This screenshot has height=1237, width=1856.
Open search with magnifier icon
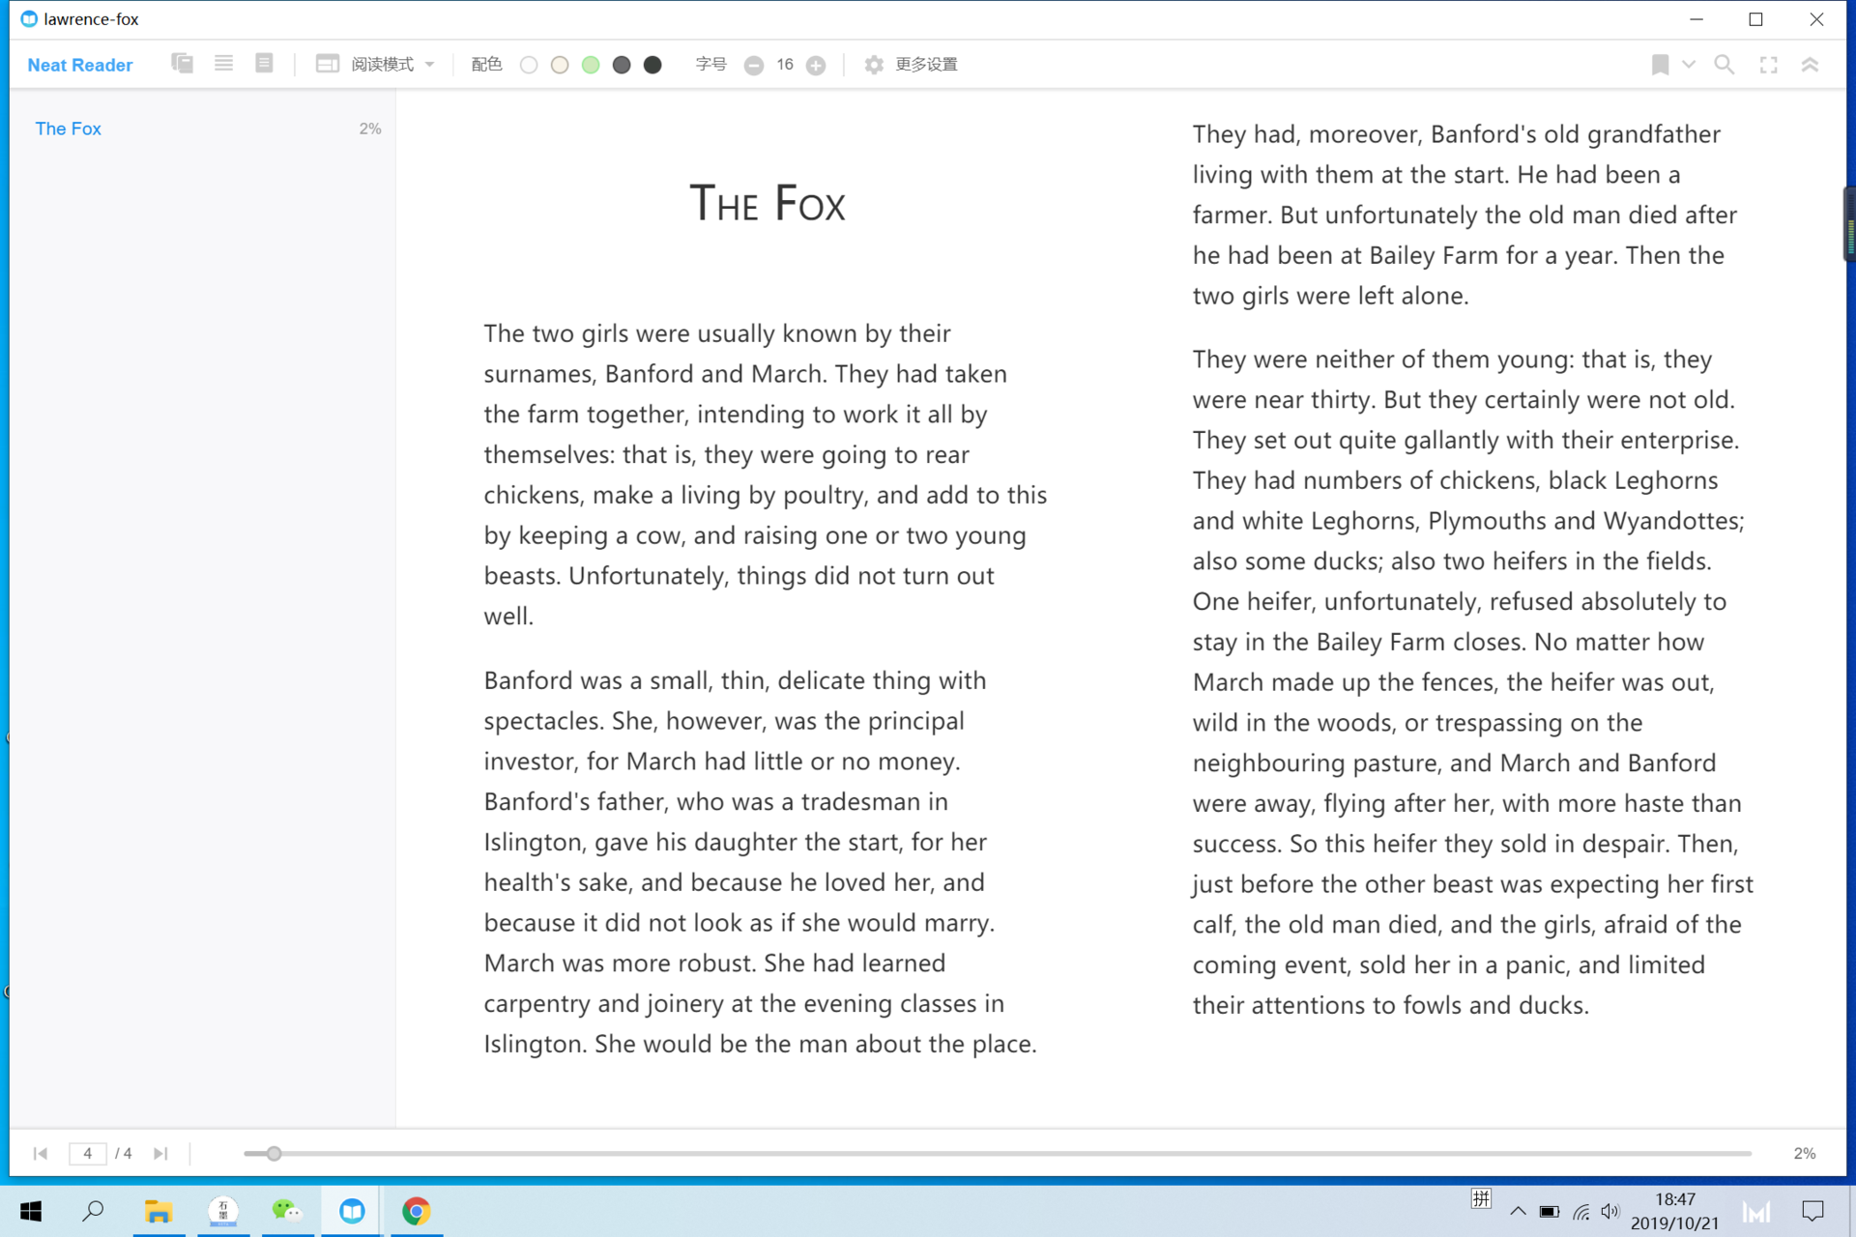[x=1724, y=65]
